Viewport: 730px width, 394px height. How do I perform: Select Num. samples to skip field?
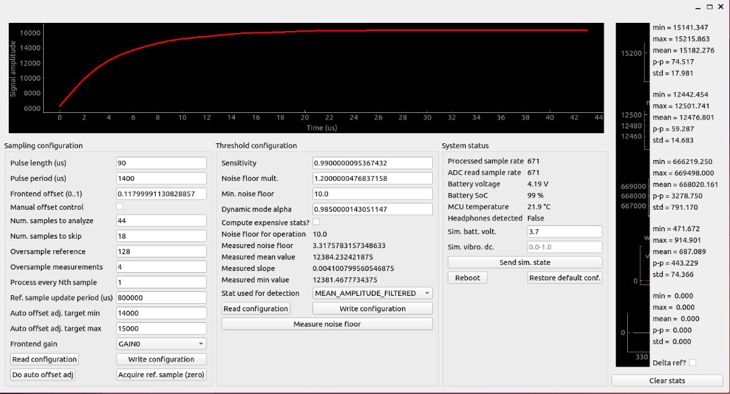(161, 236)
